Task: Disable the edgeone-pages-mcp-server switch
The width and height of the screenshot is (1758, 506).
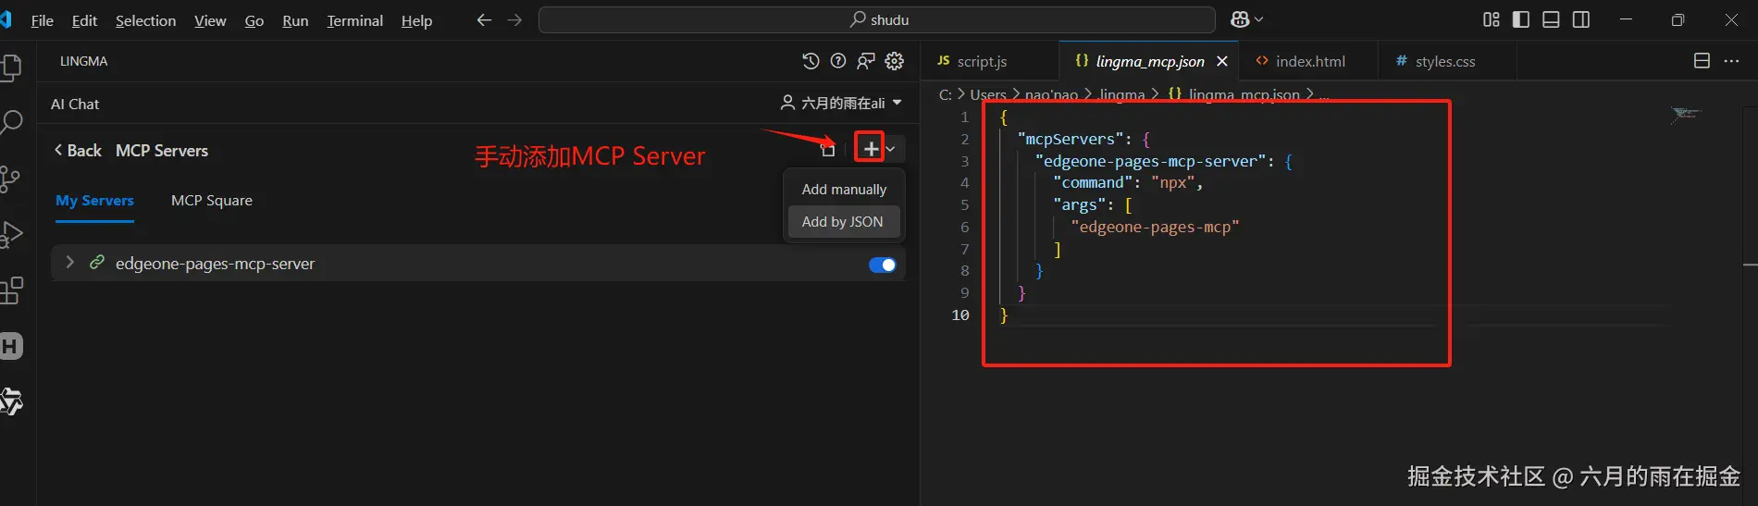Action: [883, 265]
